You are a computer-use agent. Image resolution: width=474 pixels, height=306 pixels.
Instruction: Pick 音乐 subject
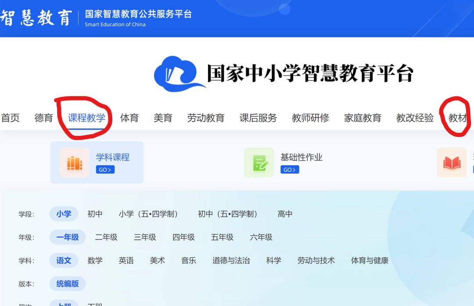click(189, 261)
